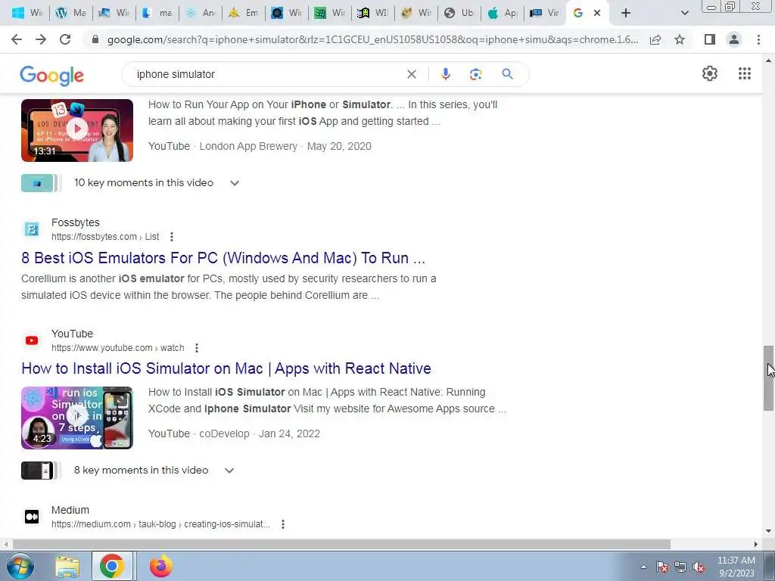Switch to the Em tab
Image resolution: width=775 pixels, height=581 pixels.
tap(244, 13)
